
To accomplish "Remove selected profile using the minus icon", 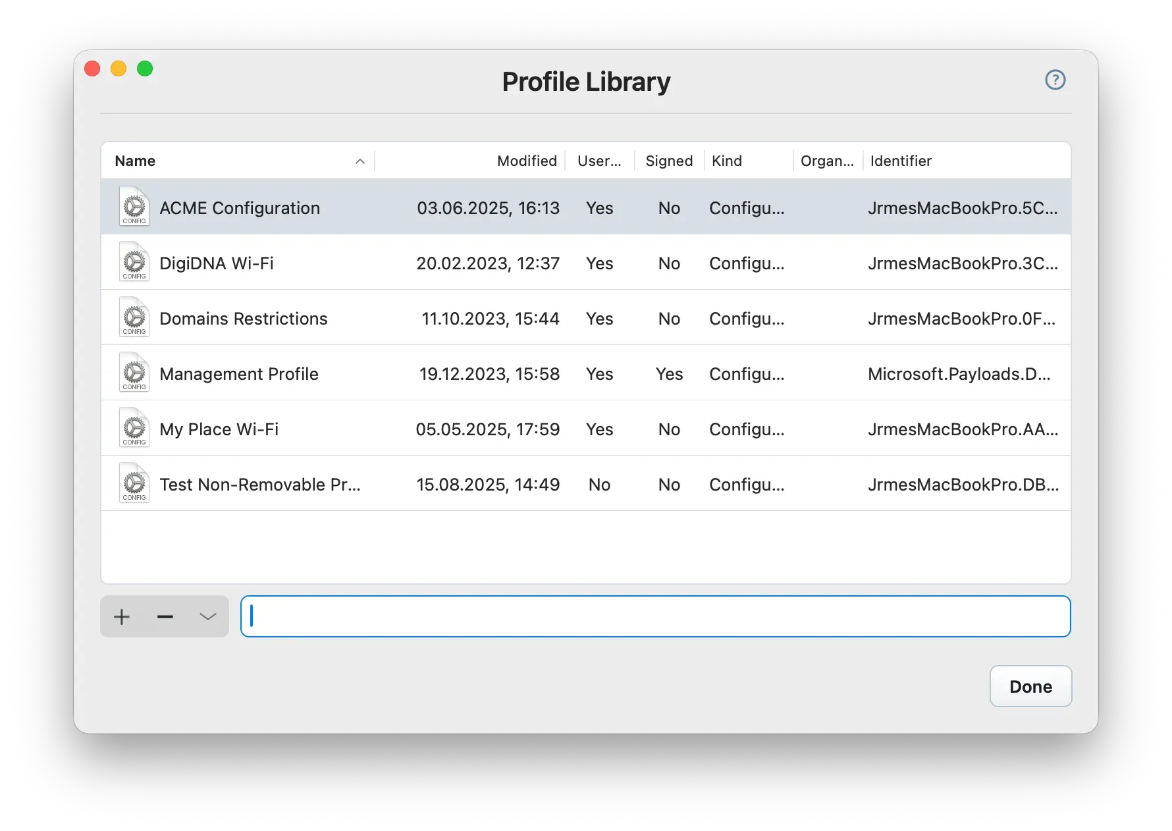I will [165, 616].
